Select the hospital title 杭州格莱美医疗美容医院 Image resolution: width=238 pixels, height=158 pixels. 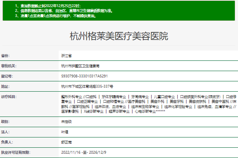[x=119, y=36]
